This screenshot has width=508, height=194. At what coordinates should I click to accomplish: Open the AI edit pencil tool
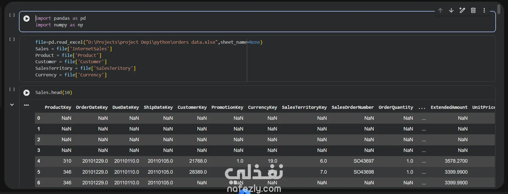click(462, 10)
